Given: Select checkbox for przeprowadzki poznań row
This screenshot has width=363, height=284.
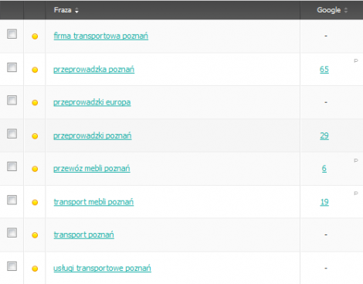Looking at the screenshot, I should (x=12, y=134).
